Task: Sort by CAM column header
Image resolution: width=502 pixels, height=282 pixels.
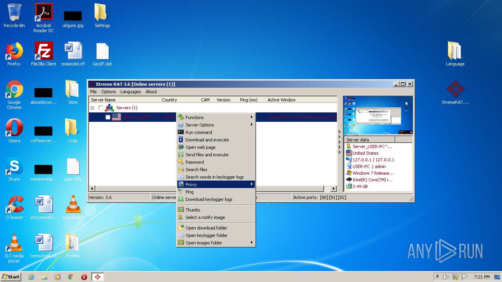Action: tap(206, 100)
